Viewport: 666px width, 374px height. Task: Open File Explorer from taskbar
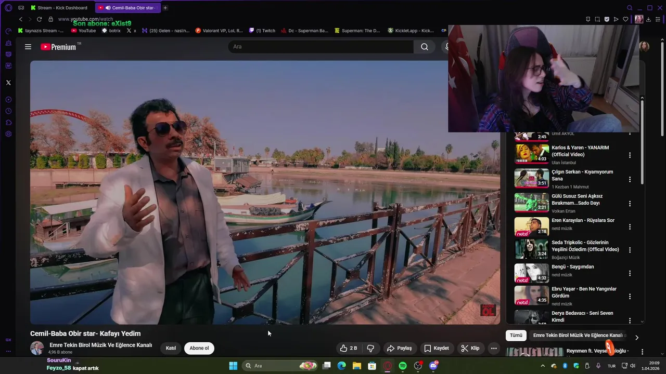(x=357, y=366)
